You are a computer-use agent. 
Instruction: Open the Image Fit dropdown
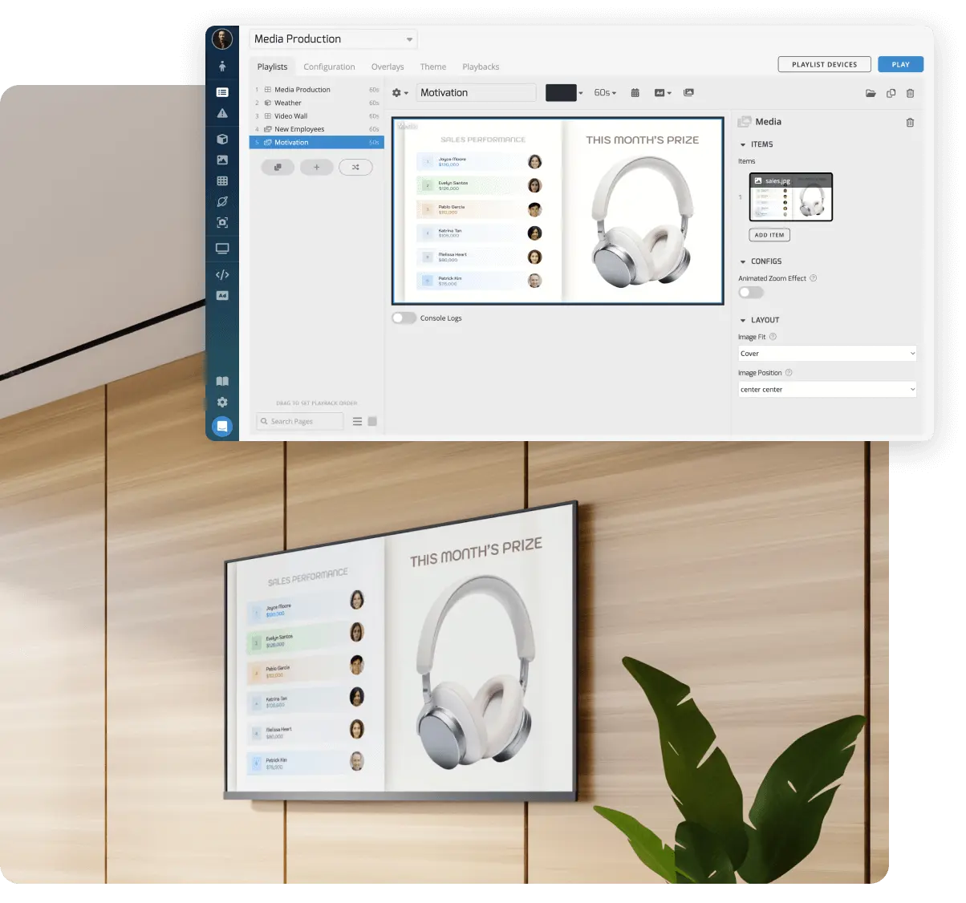click(826, 354)
